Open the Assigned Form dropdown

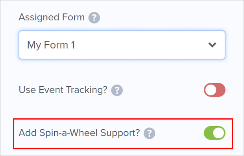tap(122, 45)
